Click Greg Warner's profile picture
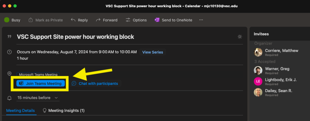 click(x=258, y=71)
